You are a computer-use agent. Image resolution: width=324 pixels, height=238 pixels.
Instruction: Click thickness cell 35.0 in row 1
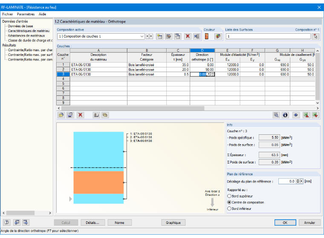178,65
